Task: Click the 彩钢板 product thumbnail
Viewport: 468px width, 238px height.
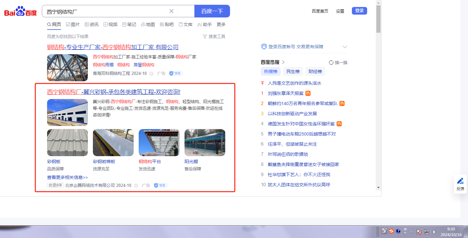Action: pos(67,142)
